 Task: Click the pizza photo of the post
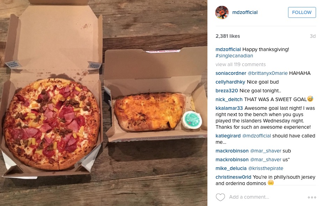pos(104,103)
